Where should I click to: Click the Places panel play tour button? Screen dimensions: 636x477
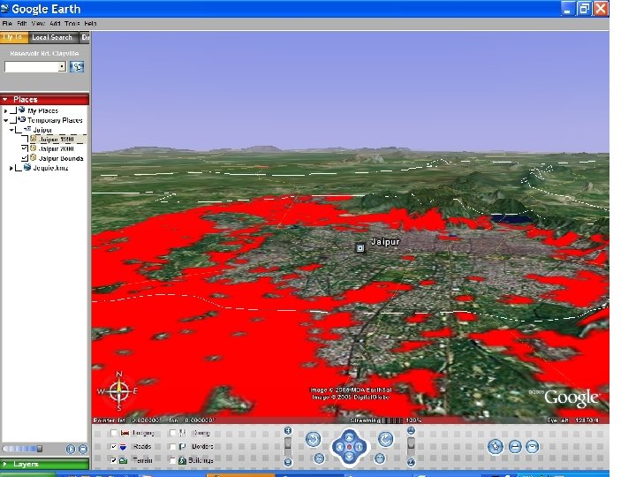pos(71,449)
